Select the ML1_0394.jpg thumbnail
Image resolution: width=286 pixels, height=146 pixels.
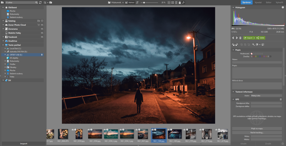pos(95,134)
